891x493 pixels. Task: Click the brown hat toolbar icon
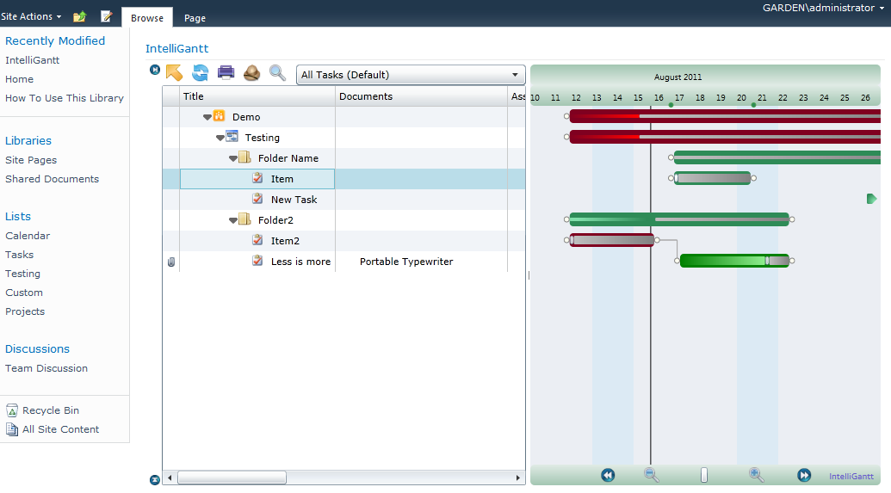click(251, 72)
